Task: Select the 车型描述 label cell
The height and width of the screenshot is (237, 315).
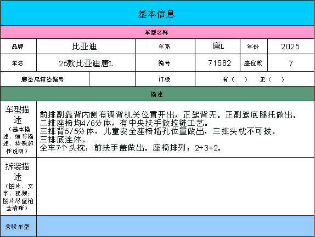Action: click(x=18, y=129)
